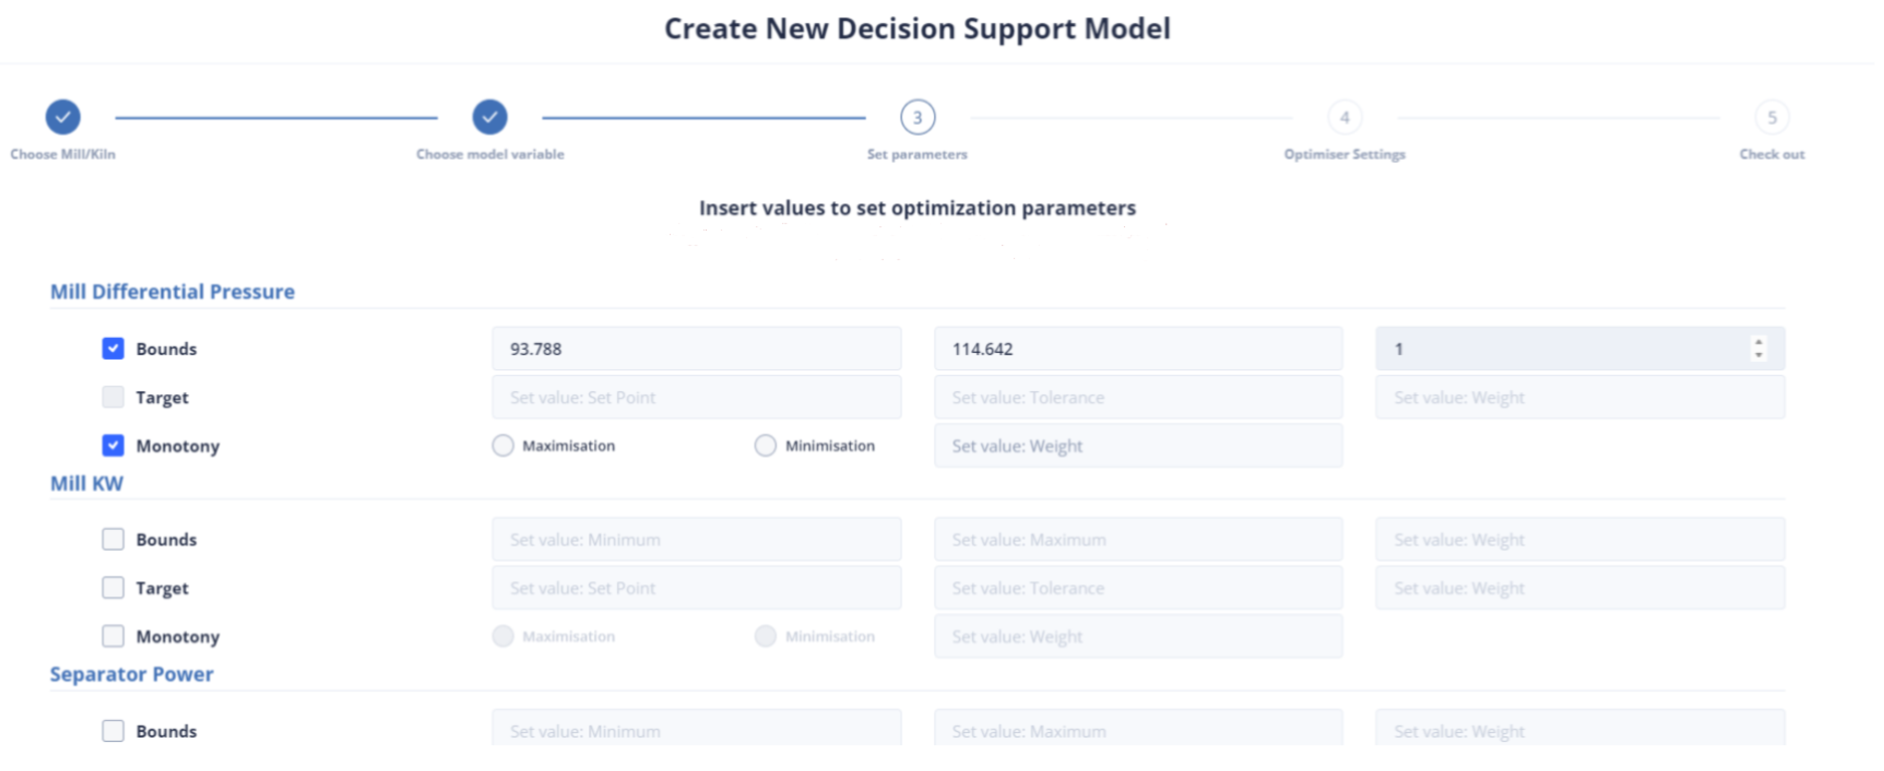This screenshot has width=1884, height=771.
Task: Uncheck Monotony for Mill Differential Pressure
Action: coord(112,445)
